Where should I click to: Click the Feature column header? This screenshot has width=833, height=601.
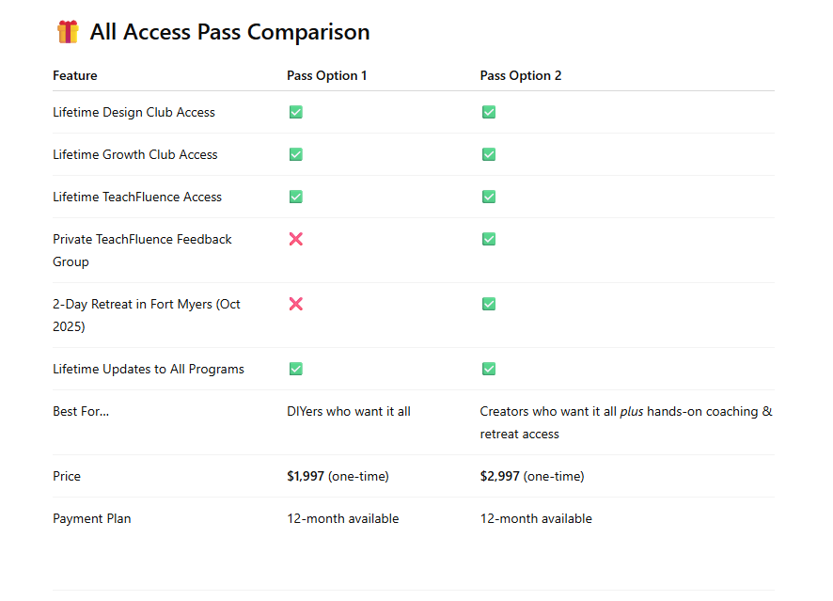pos(75,75)
